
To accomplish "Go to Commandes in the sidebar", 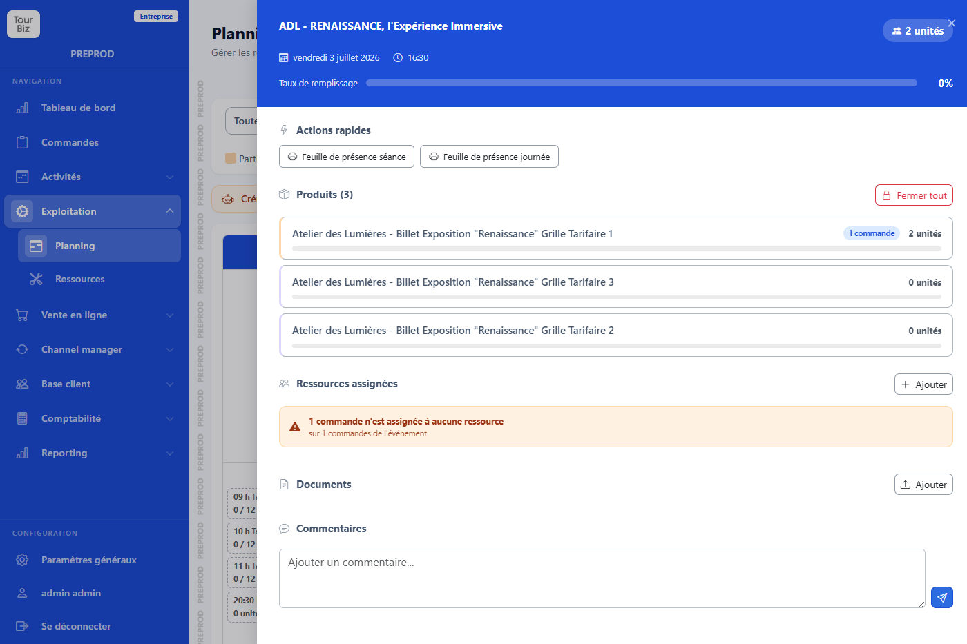I will coord(93,142).
